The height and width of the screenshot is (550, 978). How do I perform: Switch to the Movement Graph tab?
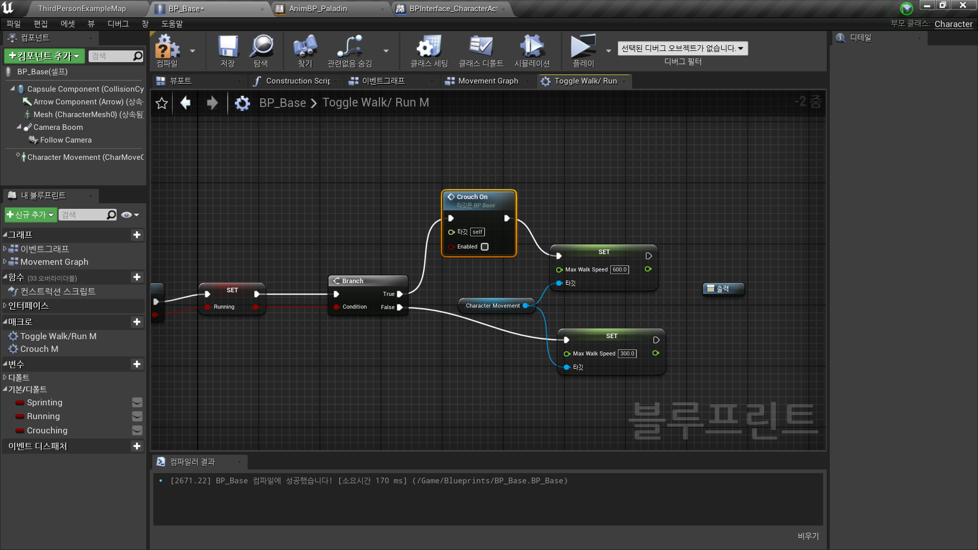click(487, 81)
